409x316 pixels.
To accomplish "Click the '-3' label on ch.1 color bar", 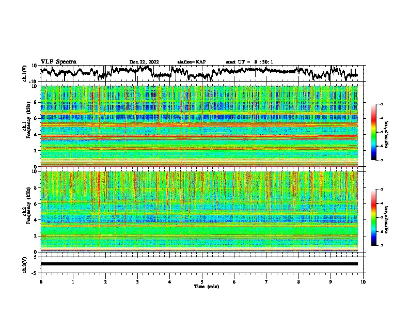I will [x=381, y=104].
